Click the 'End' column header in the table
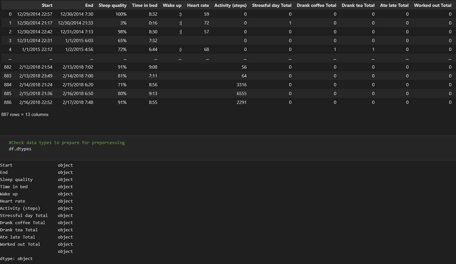Screen dimensions: 456x264 (x=89, y=5)
